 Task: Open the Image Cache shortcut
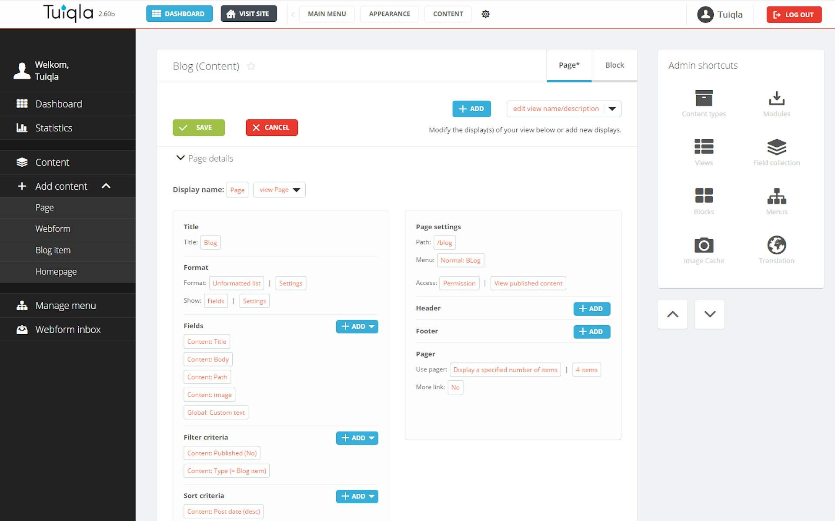pos(704,251)
